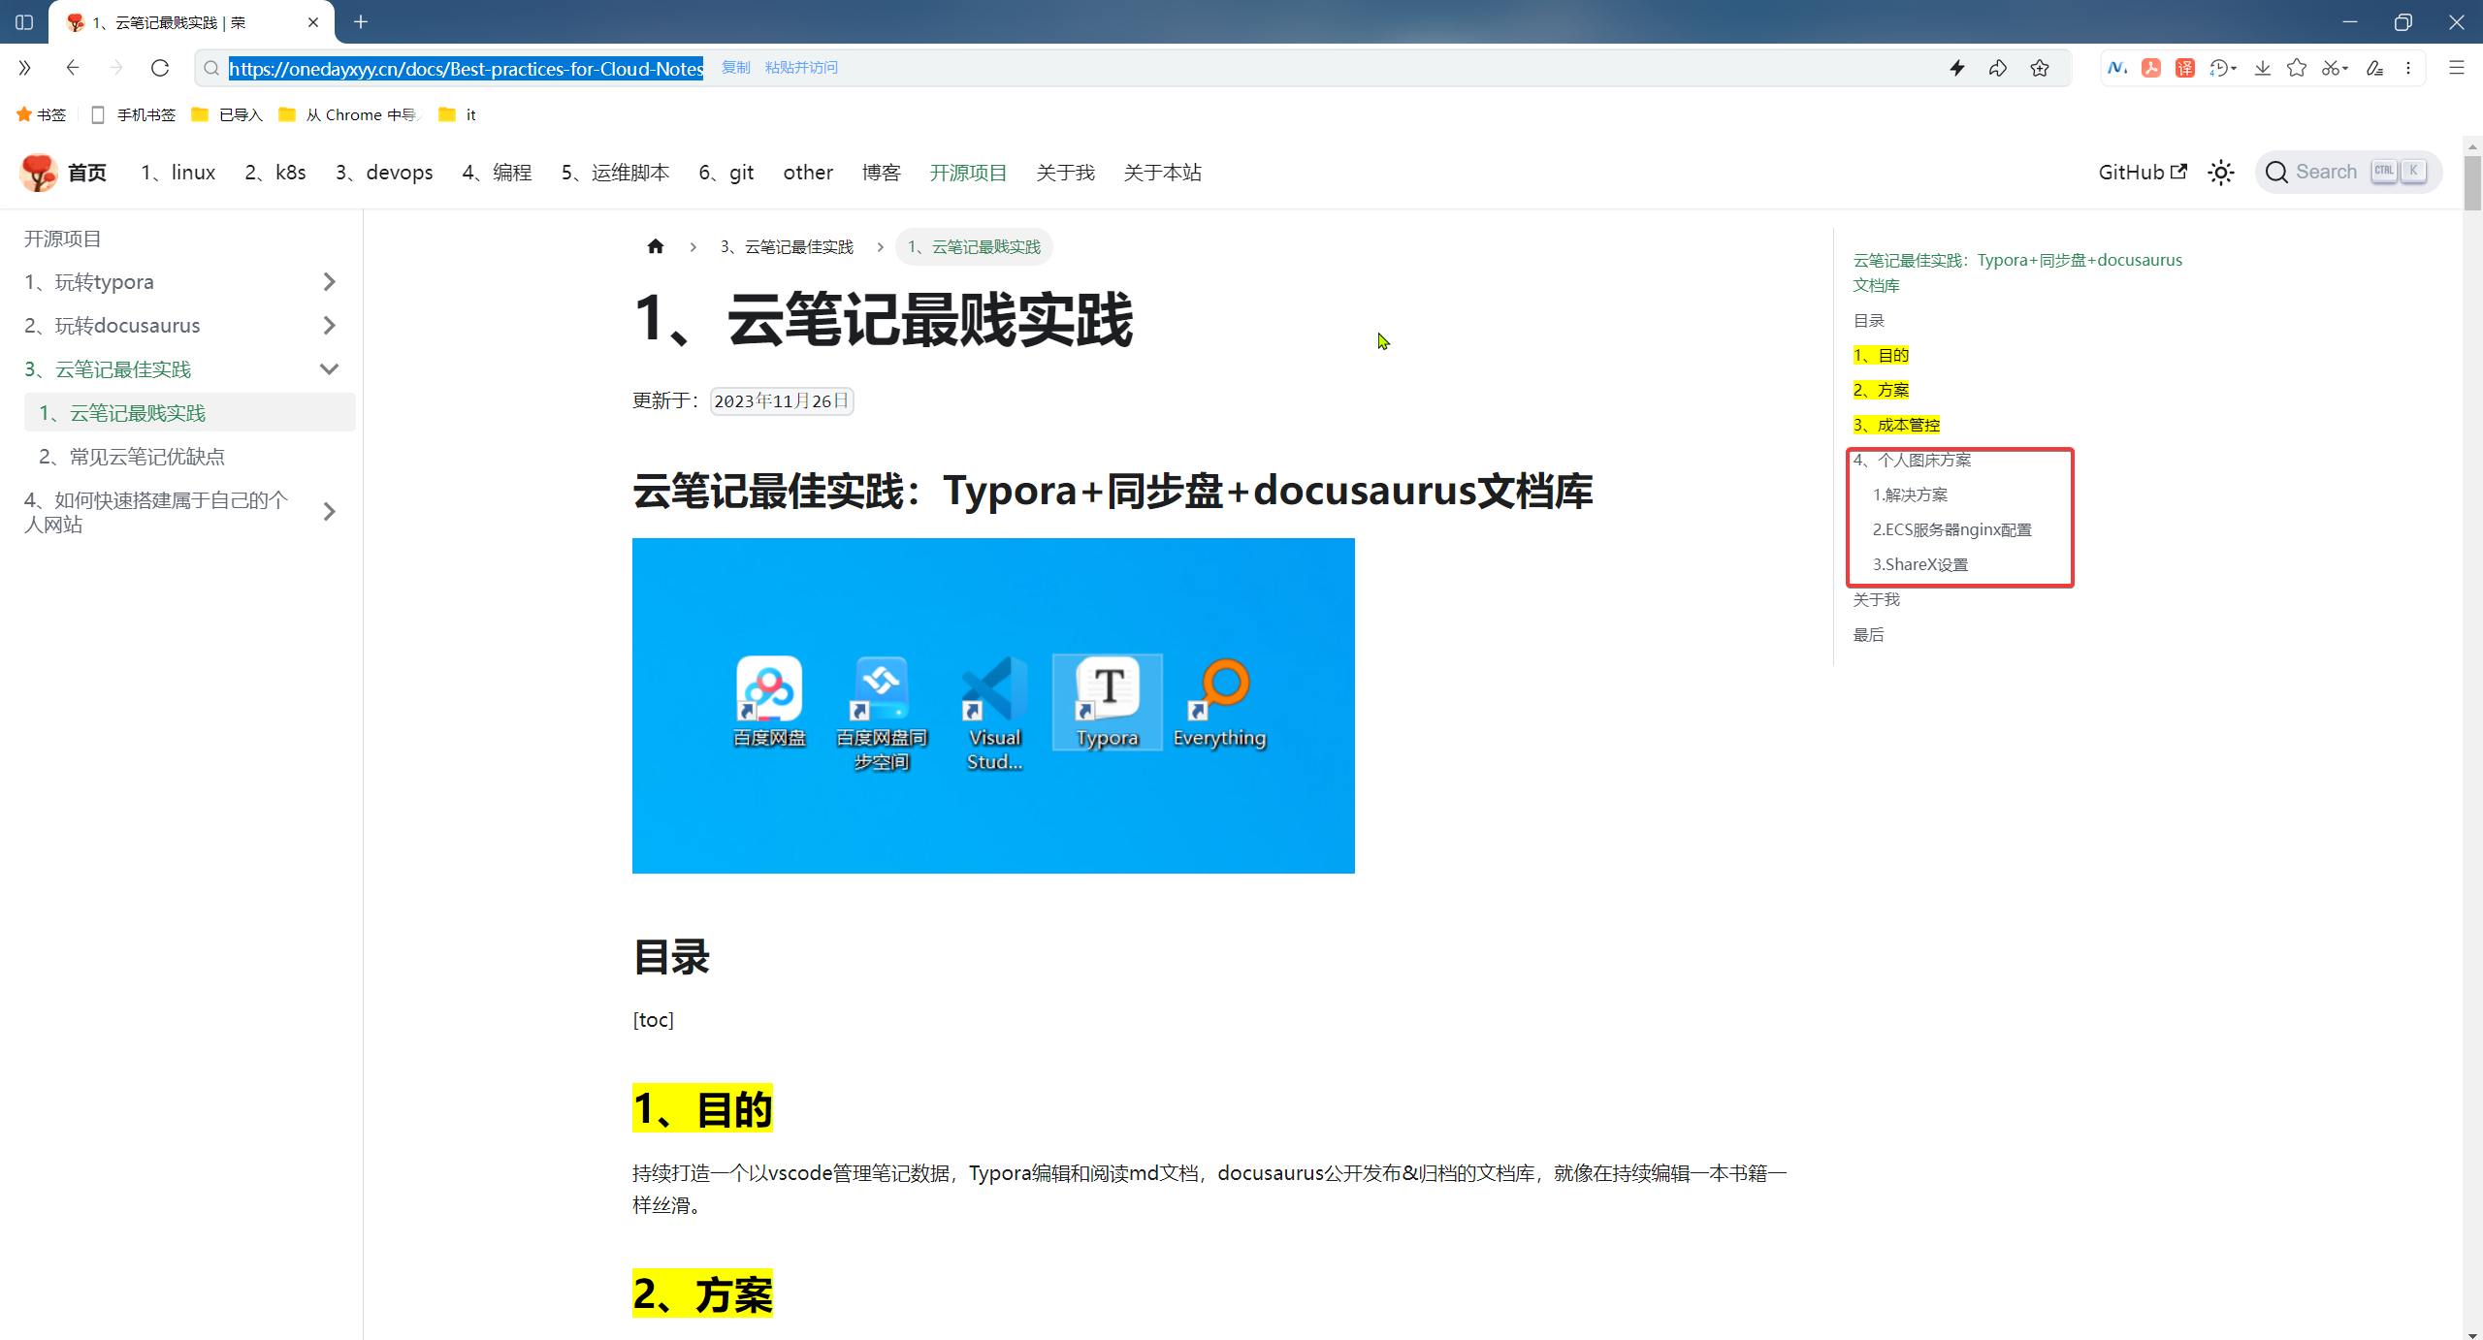This screenshot has height=1340, width=2483.
Task: Click the lightning bolt speed mode icon
Action: point(1957,68)
